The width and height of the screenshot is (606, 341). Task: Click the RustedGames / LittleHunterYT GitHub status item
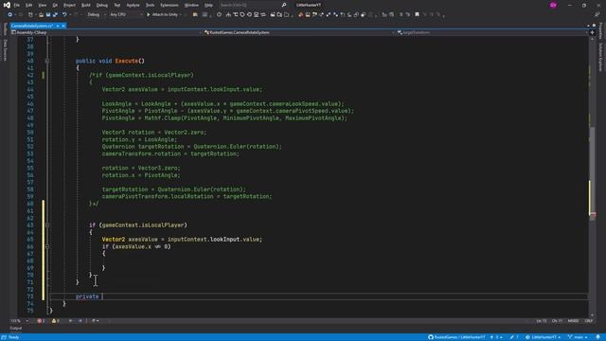(456, 337)
